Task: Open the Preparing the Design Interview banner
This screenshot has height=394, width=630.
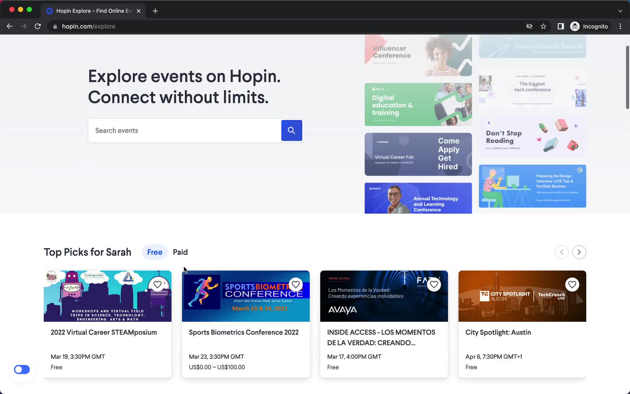Action: click(532, 186)
